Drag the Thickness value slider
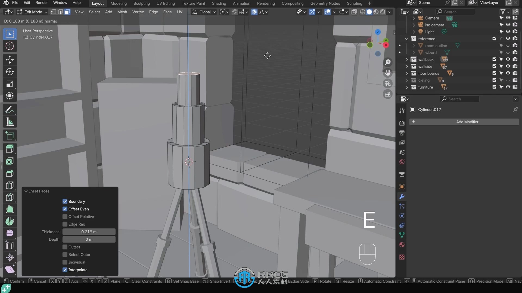The image size is (522, 293). (89, 231)
